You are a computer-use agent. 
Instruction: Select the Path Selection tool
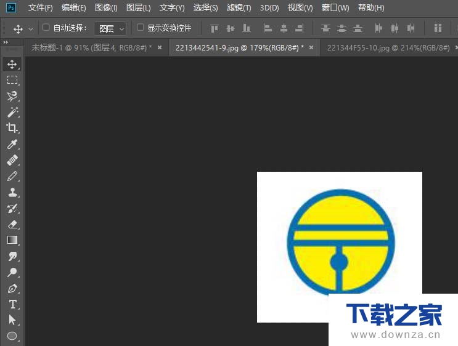[12, 320]
